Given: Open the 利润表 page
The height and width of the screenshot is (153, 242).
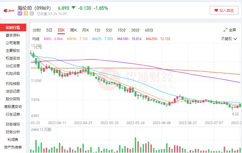Looking at the screenshot, I should click(x=13, y=139).
